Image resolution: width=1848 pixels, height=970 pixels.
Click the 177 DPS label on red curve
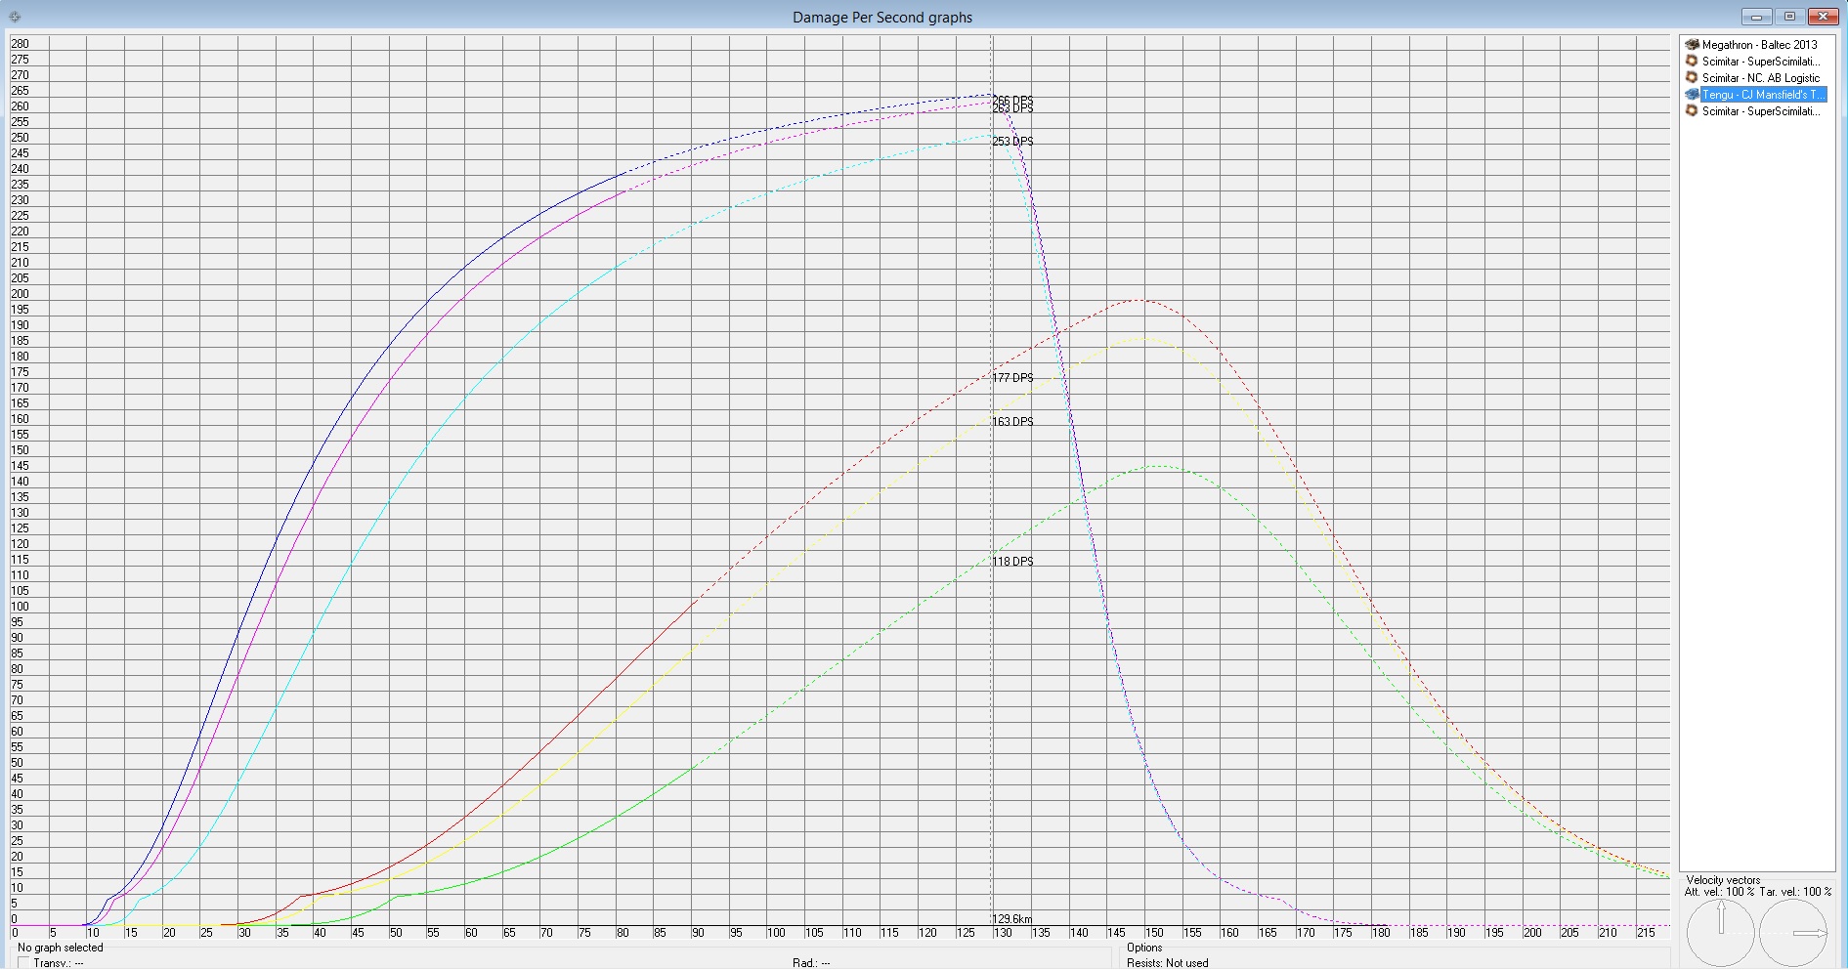pyautogui.click(x=1012, y=378)
